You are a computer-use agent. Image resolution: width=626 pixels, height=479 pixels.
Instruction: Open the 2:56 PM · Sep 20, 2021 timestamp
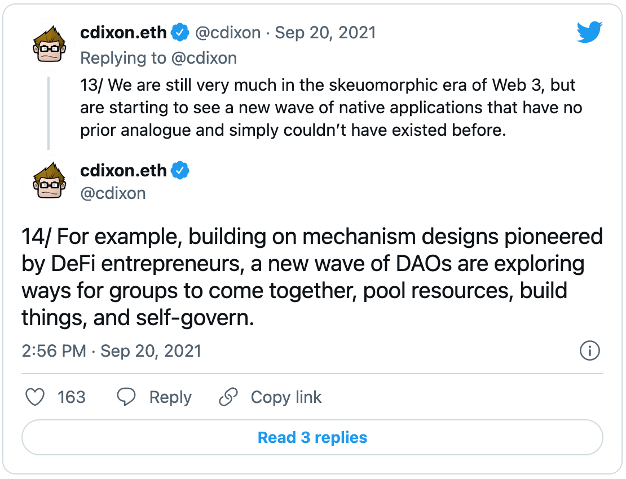(x=112, y=351)
